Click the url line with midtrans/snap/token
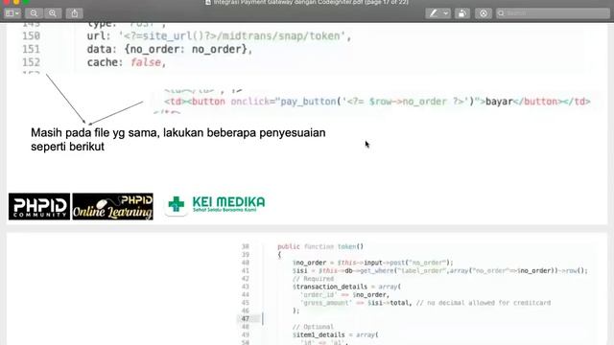The width and height of the screenshot is (614, 345). pyautogui.click(x=220, y=36)
